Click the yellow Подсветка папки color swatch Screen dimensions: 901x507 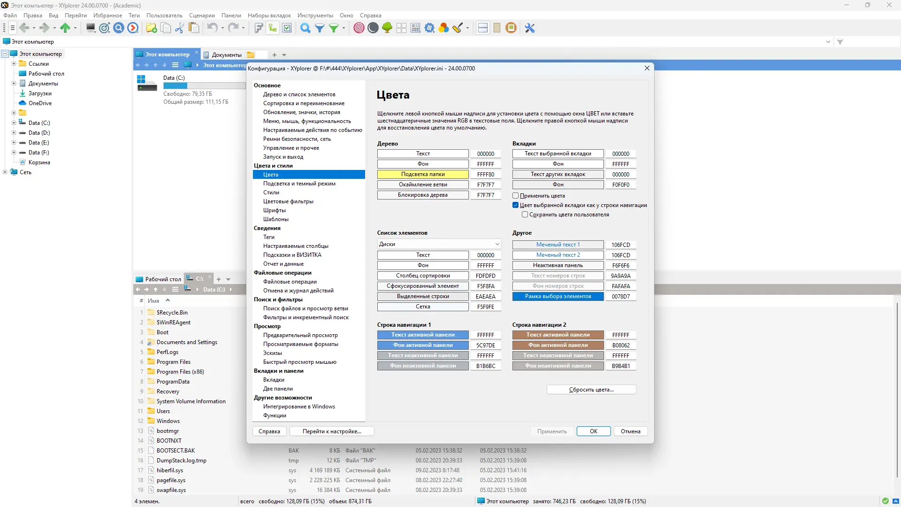(x=423, y=174)
